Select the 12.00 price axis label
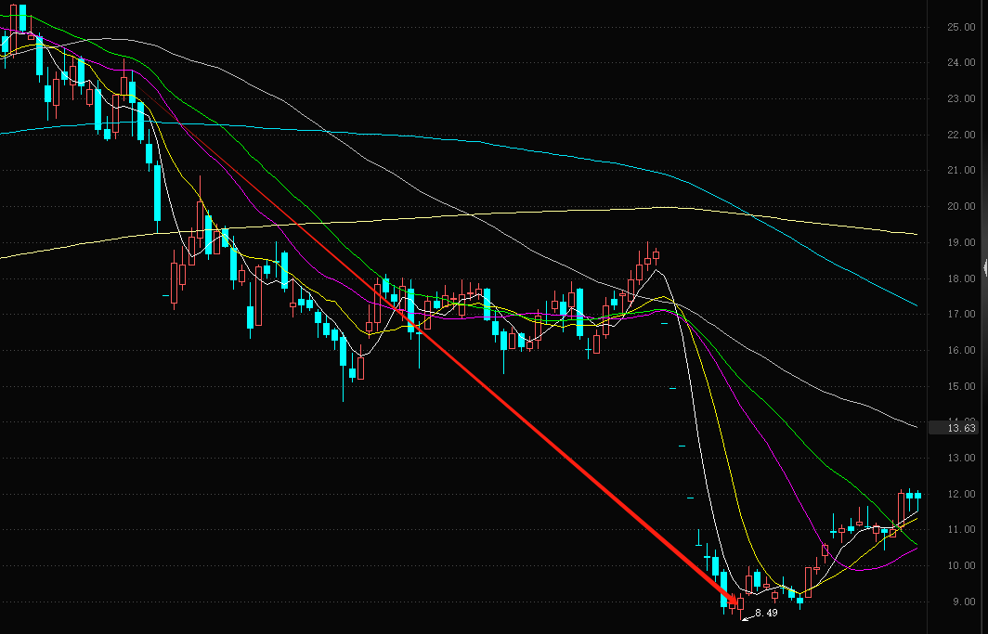988x634 pixels. click(x=962, y=494)
